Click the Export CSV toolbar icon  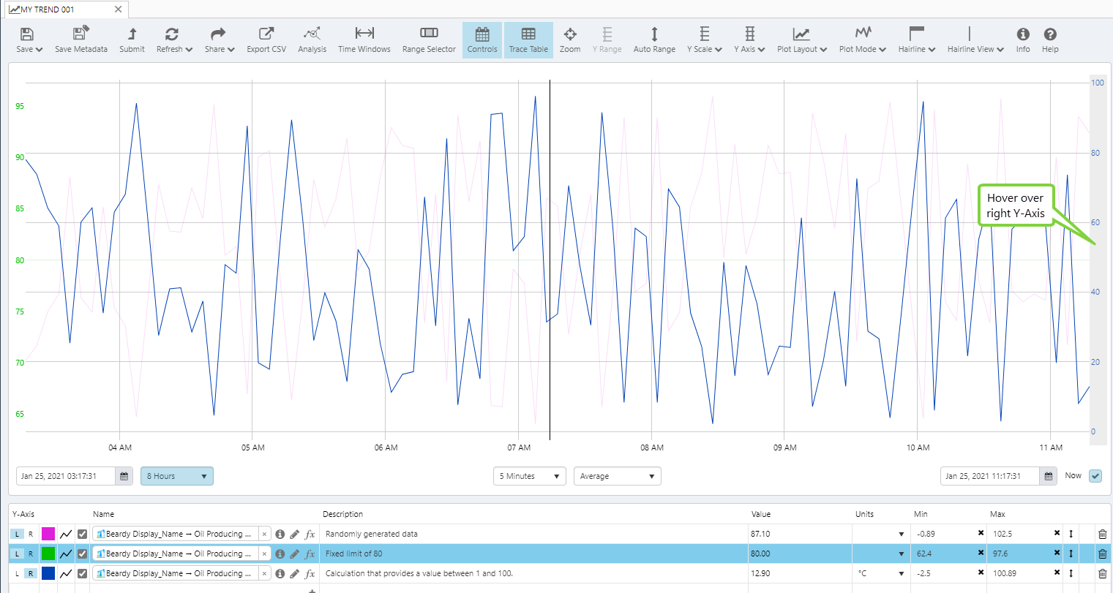(266, 39)
